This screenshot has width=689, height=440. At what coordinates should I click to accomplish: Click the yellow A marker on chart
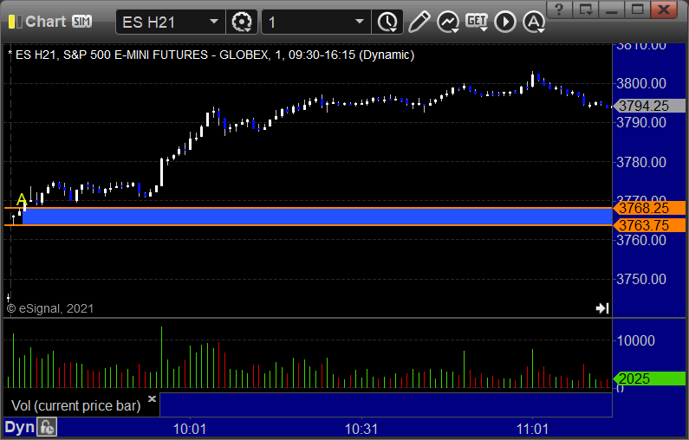[x=21, y=200]
